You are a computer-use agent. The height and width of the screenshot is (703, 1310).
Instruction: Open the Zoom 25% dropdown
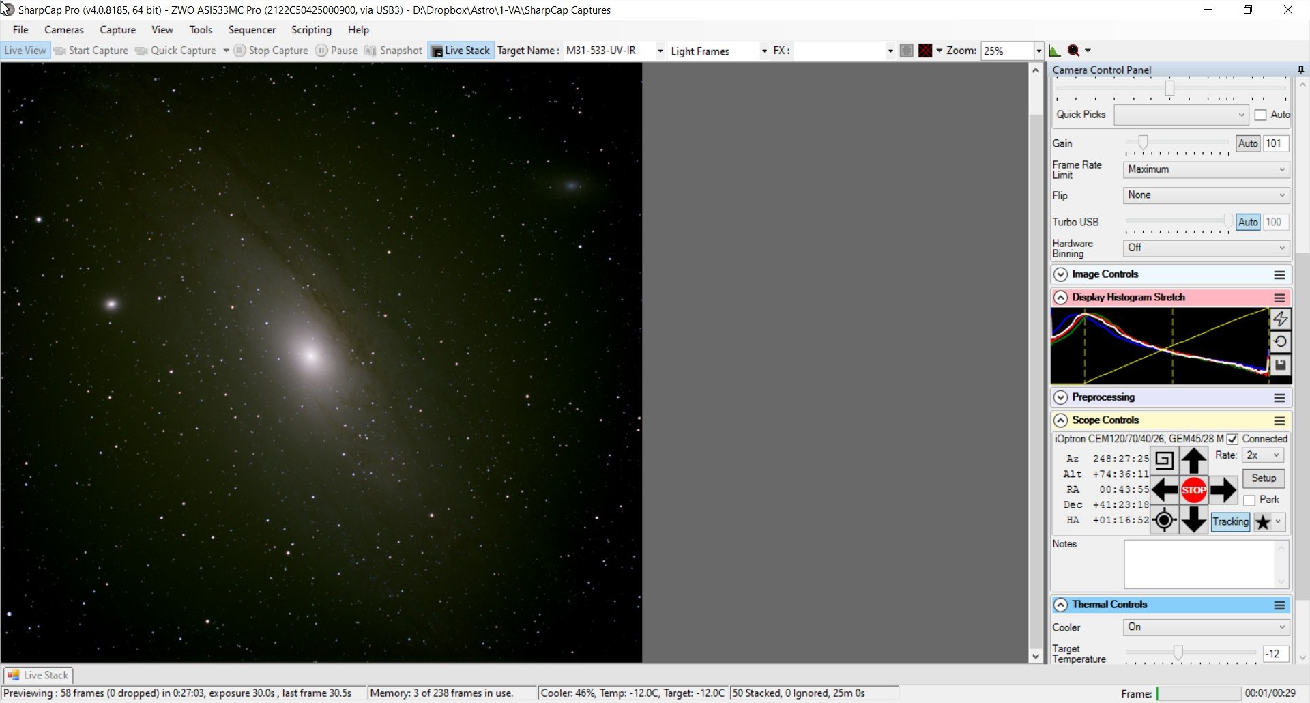tap(1038, 51)
